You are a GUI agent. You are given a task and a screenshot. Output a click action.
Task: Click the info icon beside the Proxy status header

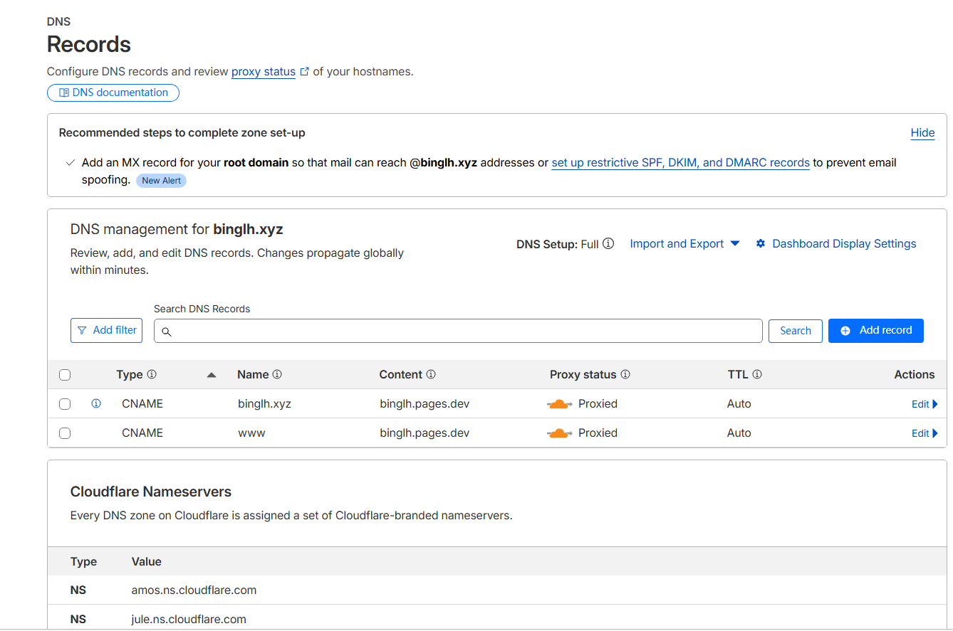point(625,375)
